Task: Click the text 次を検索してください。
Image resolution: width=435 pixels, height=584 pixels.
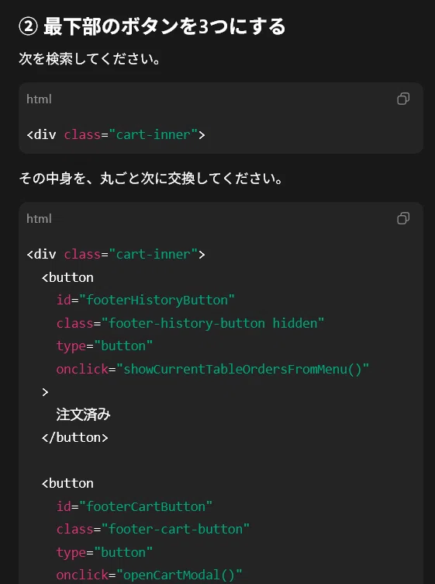Action: pos(90,59)
